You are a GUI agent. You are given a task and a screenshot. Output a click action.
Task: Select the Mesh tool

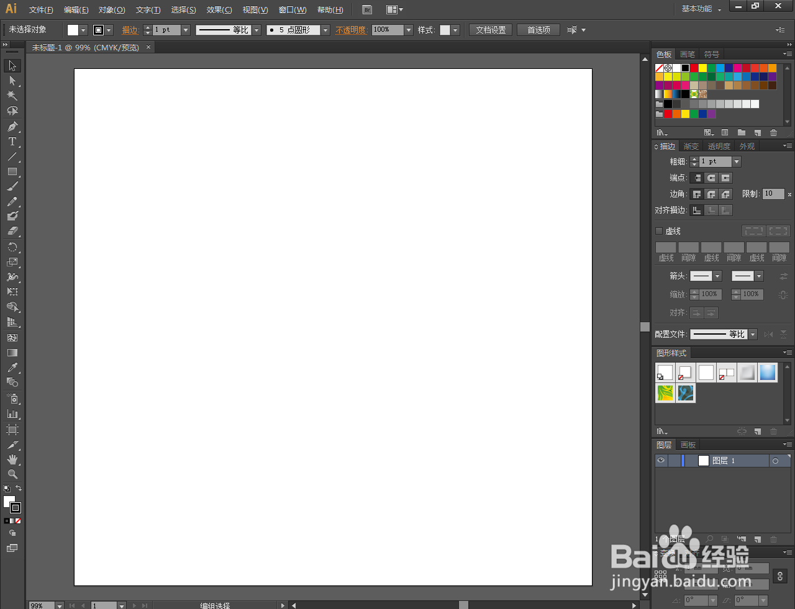pos(12,338)
